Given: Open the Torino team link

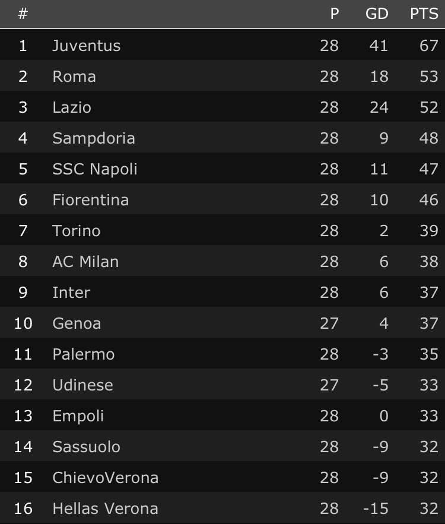Looking at the screenshot, I should coord(77,231).
